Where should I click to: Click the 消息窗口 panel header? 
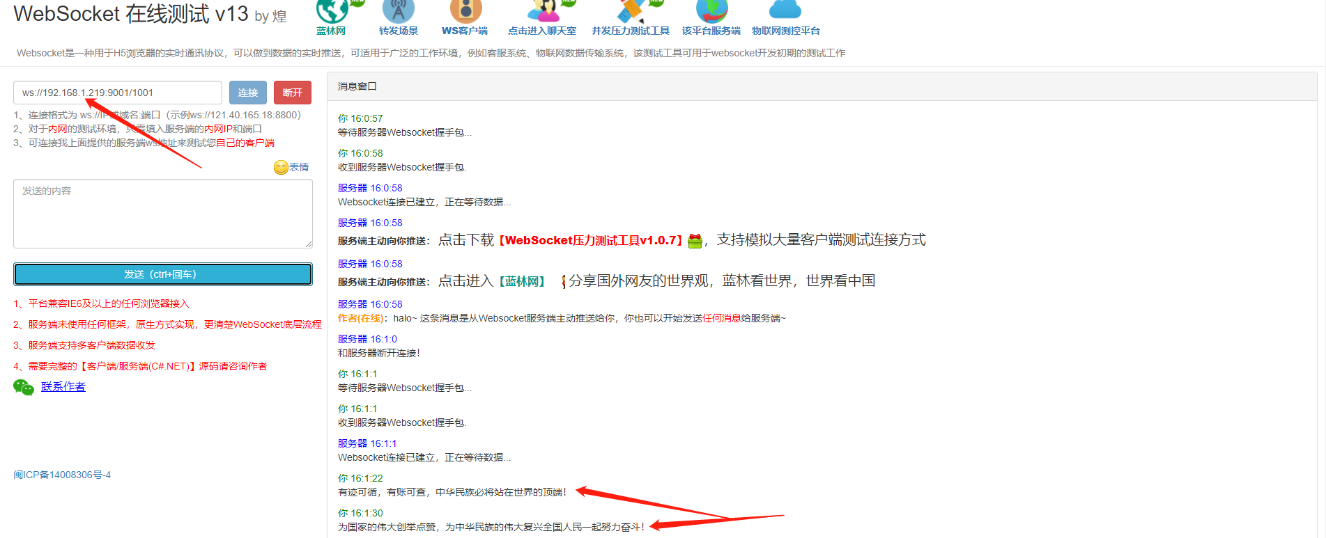pyautogui.click(x=822, y=86)
